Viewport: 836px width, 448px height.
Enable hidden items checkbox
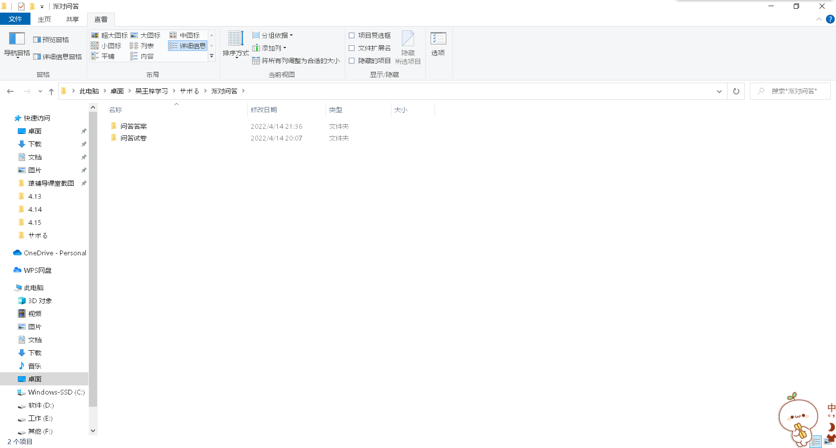click(352, 61)
